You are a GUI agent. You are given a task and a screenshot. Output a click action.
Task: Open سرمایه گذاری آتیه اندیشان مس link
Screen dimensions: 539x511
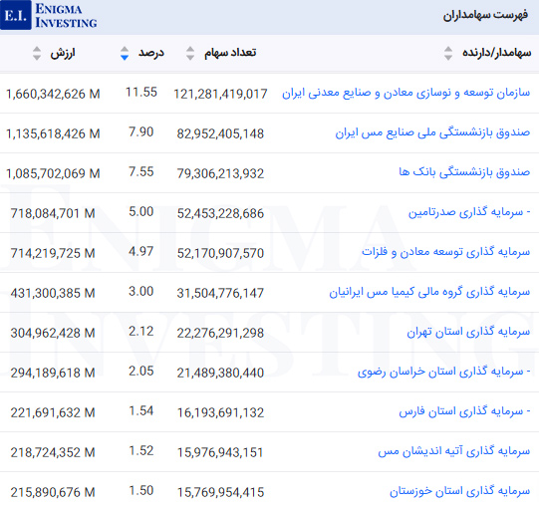coord(454,451)
